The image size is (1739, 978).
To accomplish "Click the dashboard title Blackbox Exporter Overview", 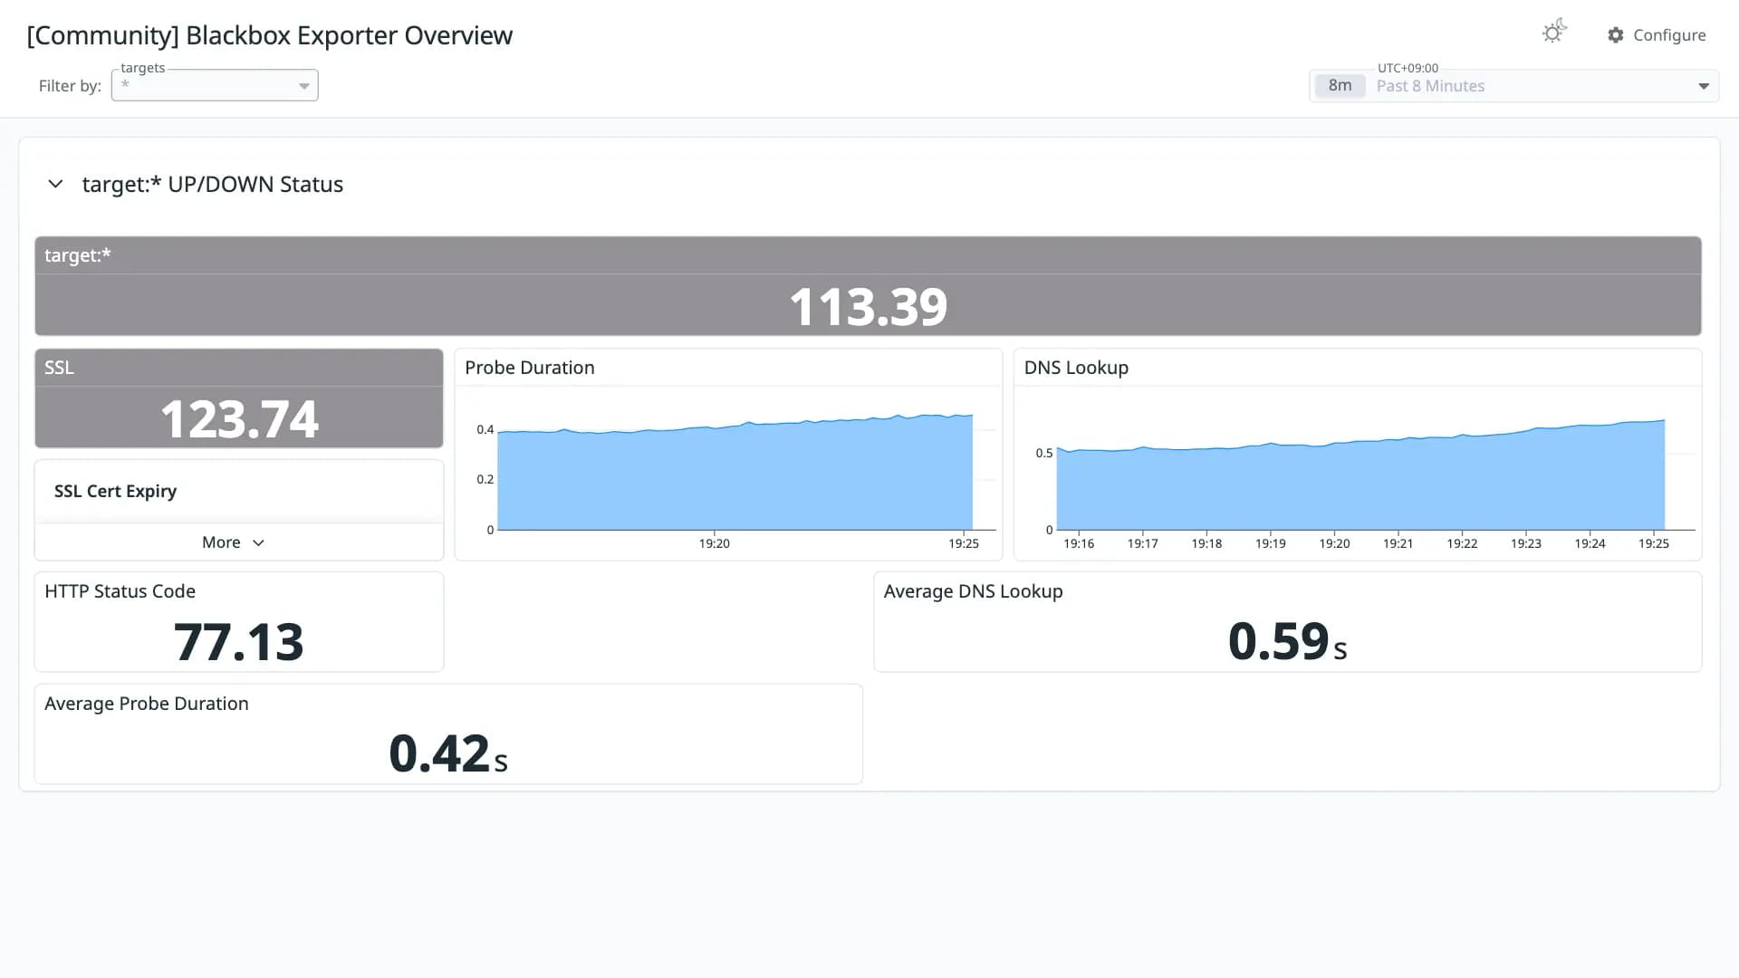I will coord(270,35).
